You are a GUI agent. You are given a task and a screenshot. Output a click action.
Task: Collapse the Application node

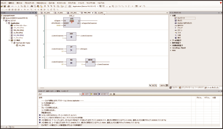(6, 23)
